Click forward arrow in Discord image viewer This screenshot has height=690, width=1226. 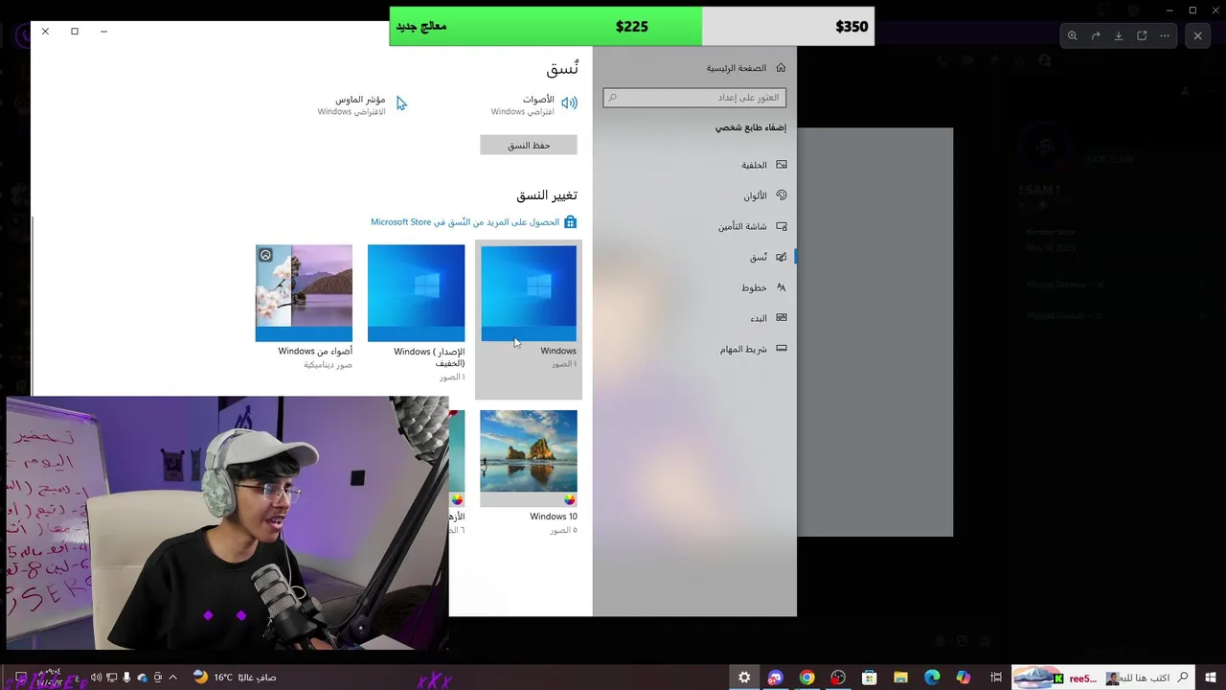[x=1096, y=35]
